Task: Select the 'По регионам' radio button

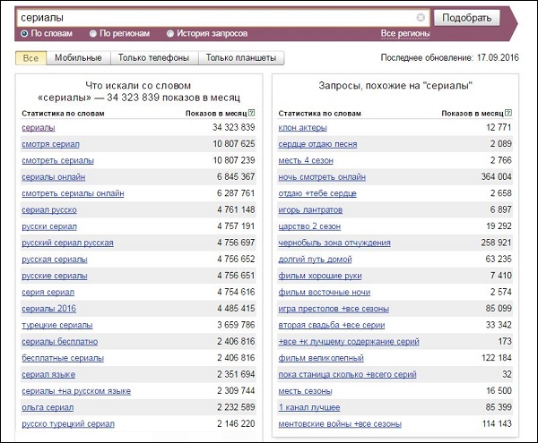Action: click(x=93, y=33)
